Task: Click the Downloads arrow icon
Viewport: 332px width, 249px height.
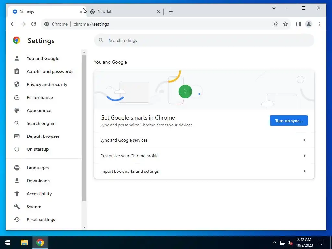Action: [17, 181]
